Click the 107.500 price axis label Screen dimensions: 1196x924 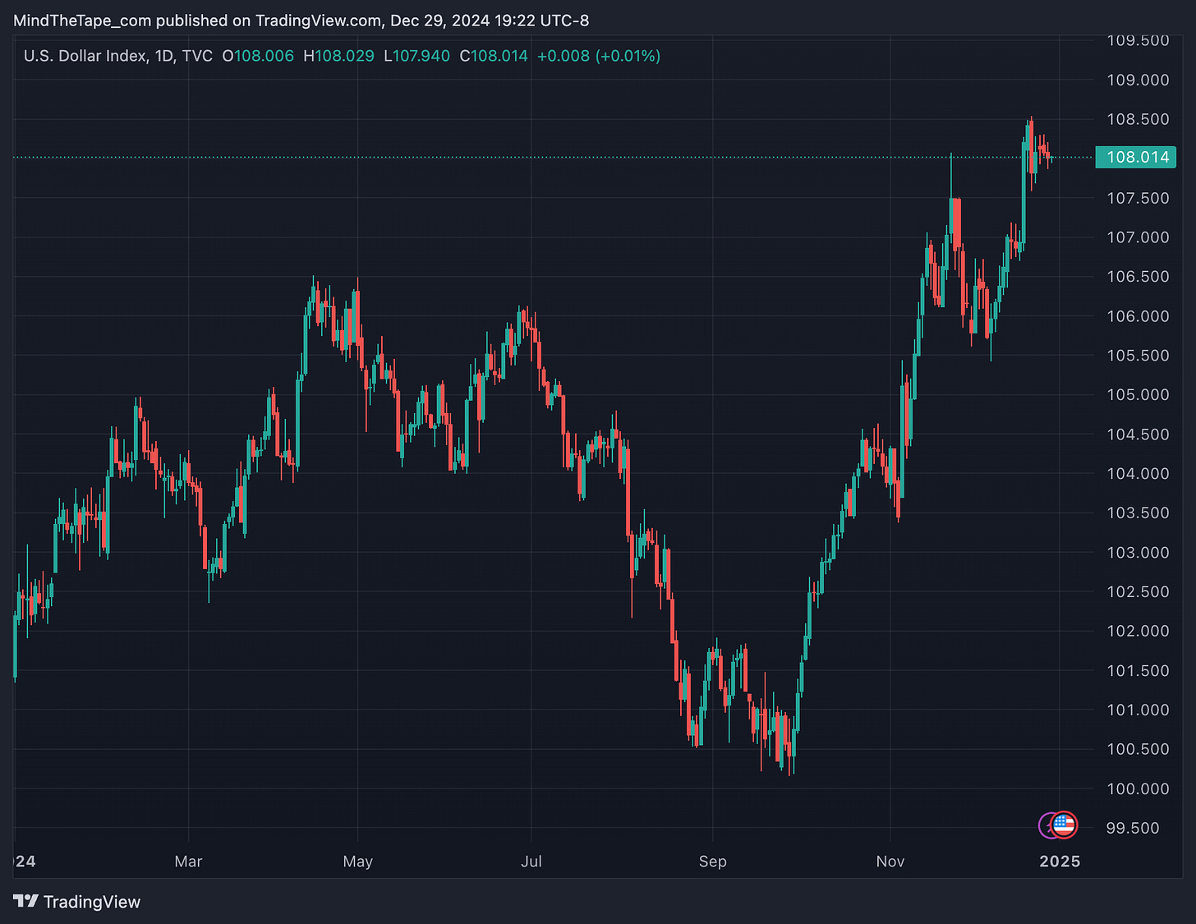pos(1138,198)
